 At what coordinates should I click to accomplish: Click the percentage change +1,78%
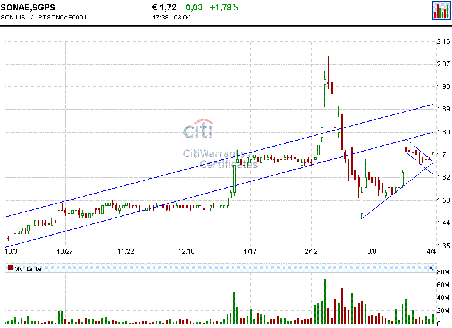pos(224,7)
